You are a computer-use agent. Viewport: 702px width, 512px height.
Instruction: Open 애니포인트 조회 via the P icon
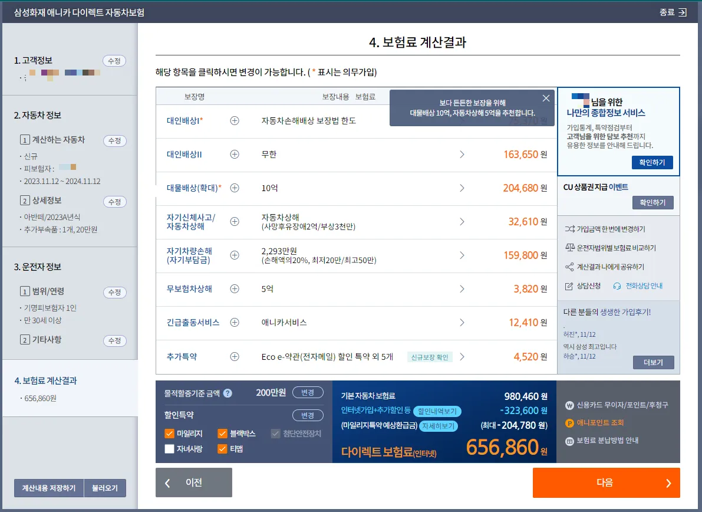[570, 423]
